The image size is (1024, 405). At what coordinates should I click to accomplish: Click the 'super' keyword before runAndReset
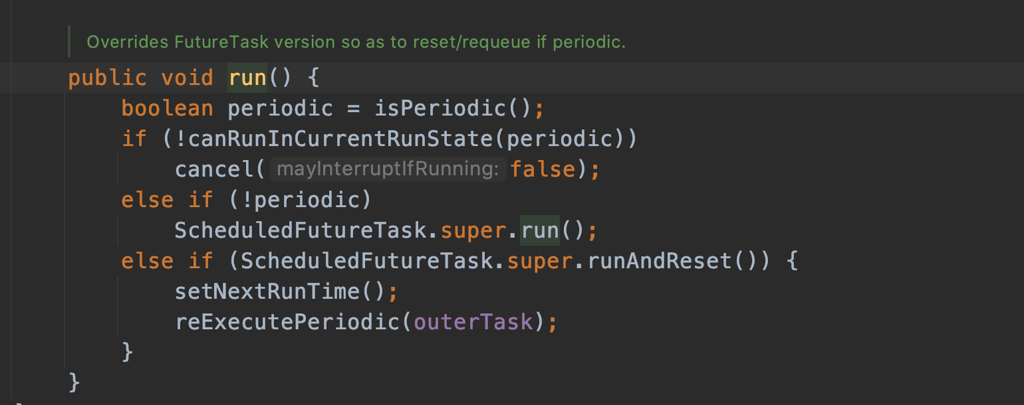(x=539, y=261)
